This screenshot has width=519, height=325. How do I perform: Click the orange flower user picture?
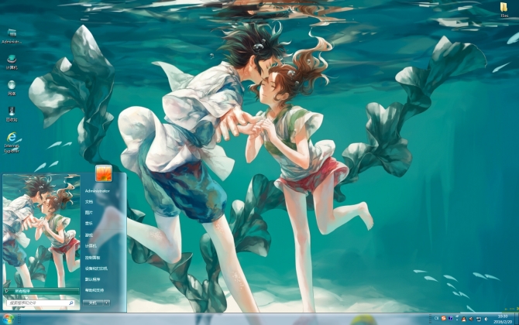click(104, 173)
